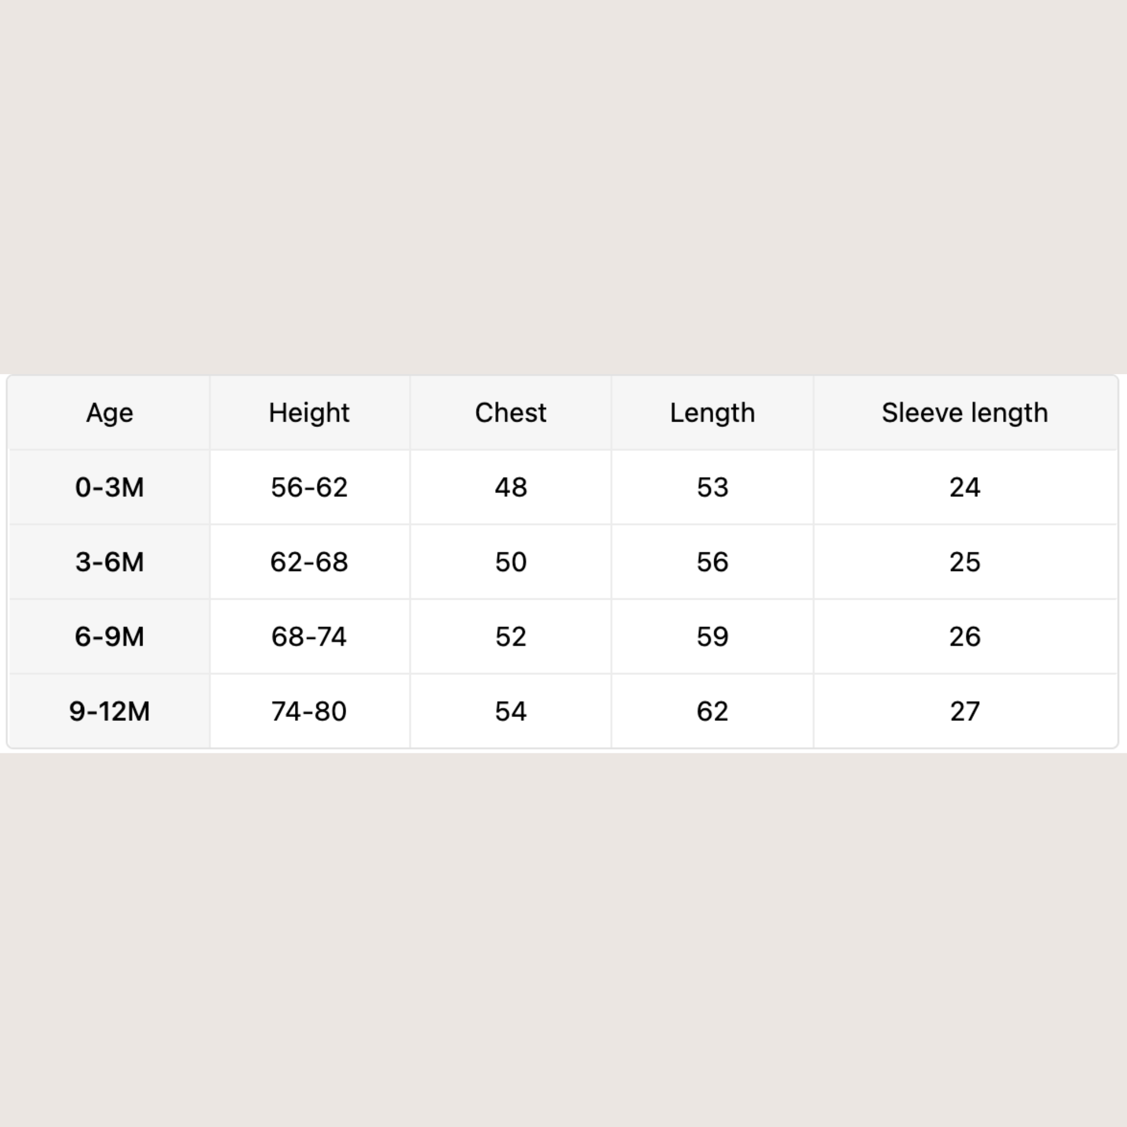This screenshot has height=1127, width=1127.
Task: Select the 6-9M age row label
Action: (x=110, y=637)
